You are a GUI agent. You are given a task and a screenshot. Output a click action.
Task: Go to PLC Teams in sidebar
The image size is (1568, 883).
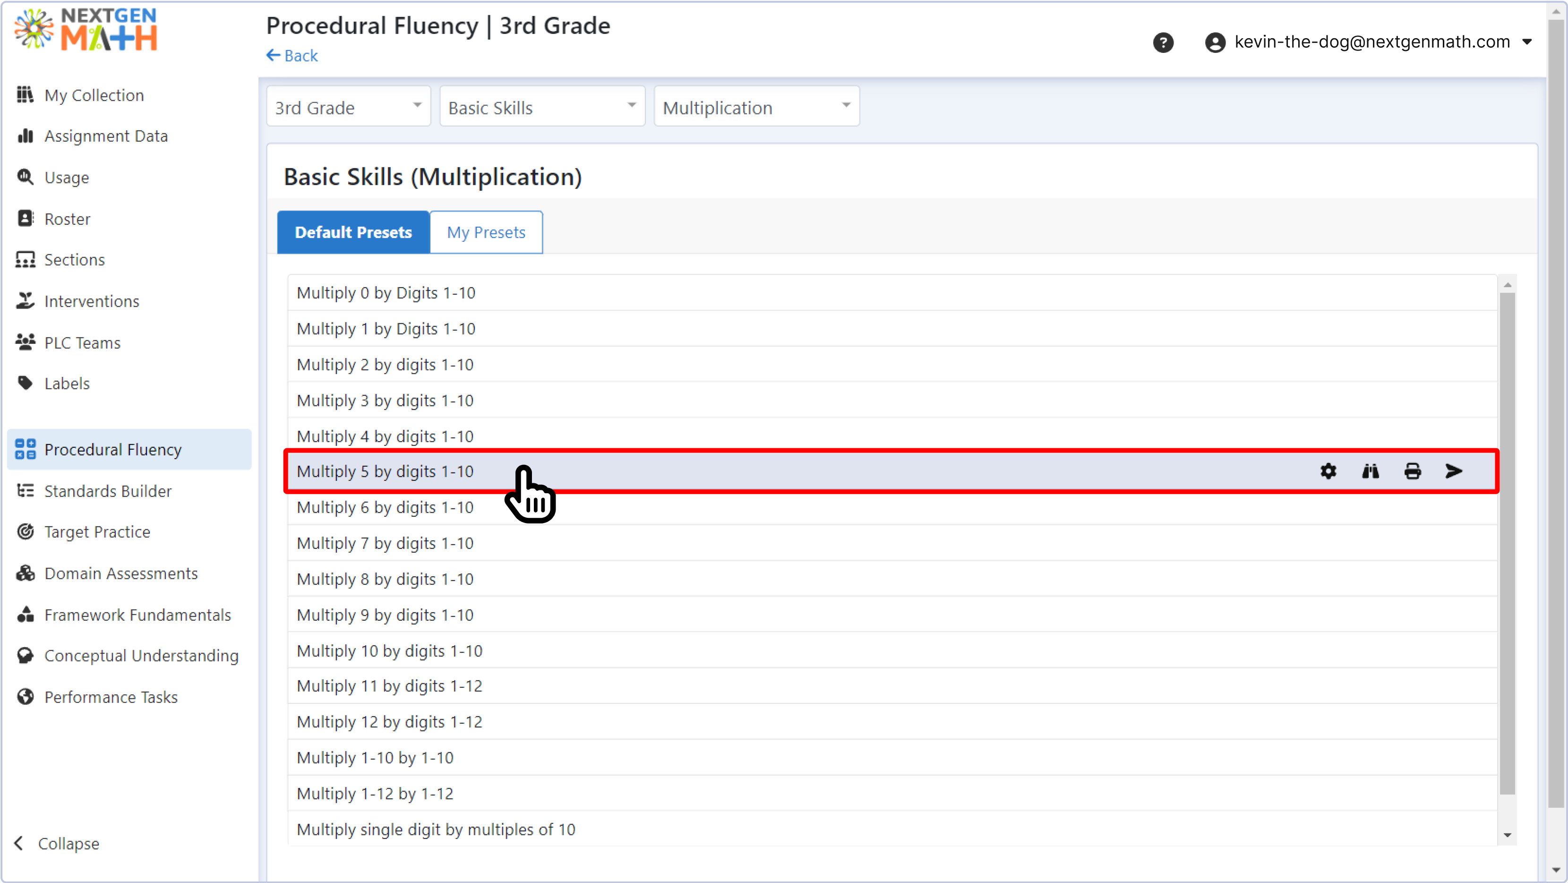tap(82, 343)
